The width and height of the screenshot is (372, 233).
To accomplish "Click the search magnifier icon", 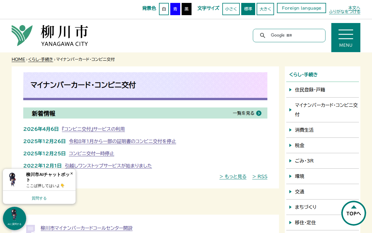I will click(262, 36).
